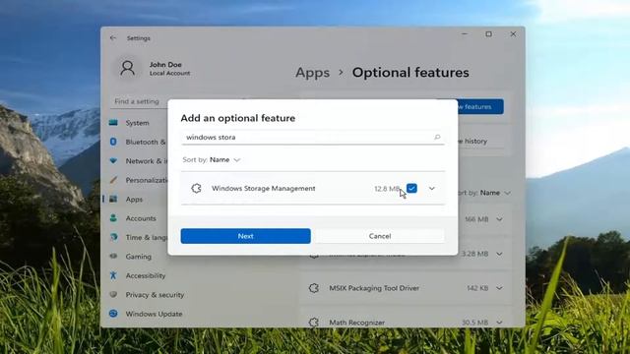
Task: Click the search field containing 'windows stora'
Action: click(x=313, y=138)
